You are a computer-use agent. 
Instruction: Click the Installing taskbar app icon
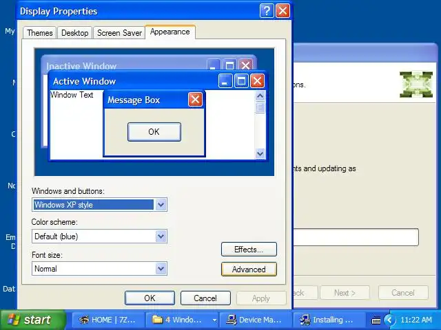[x=305, y=320]
